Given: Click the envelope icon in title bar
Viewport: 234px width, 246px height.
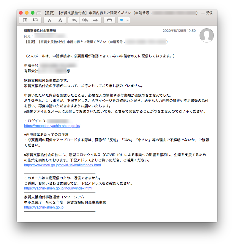Looking at the screenshot, I should click(x=39, y=13).
